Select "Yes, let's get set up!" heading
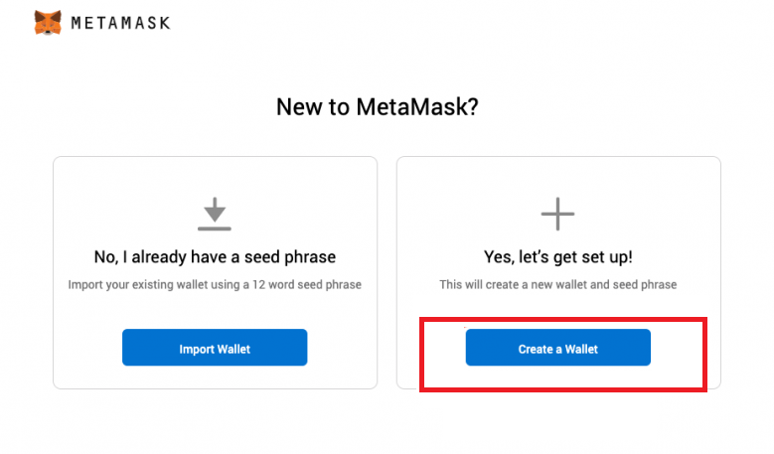 click(x=557, y=257)
